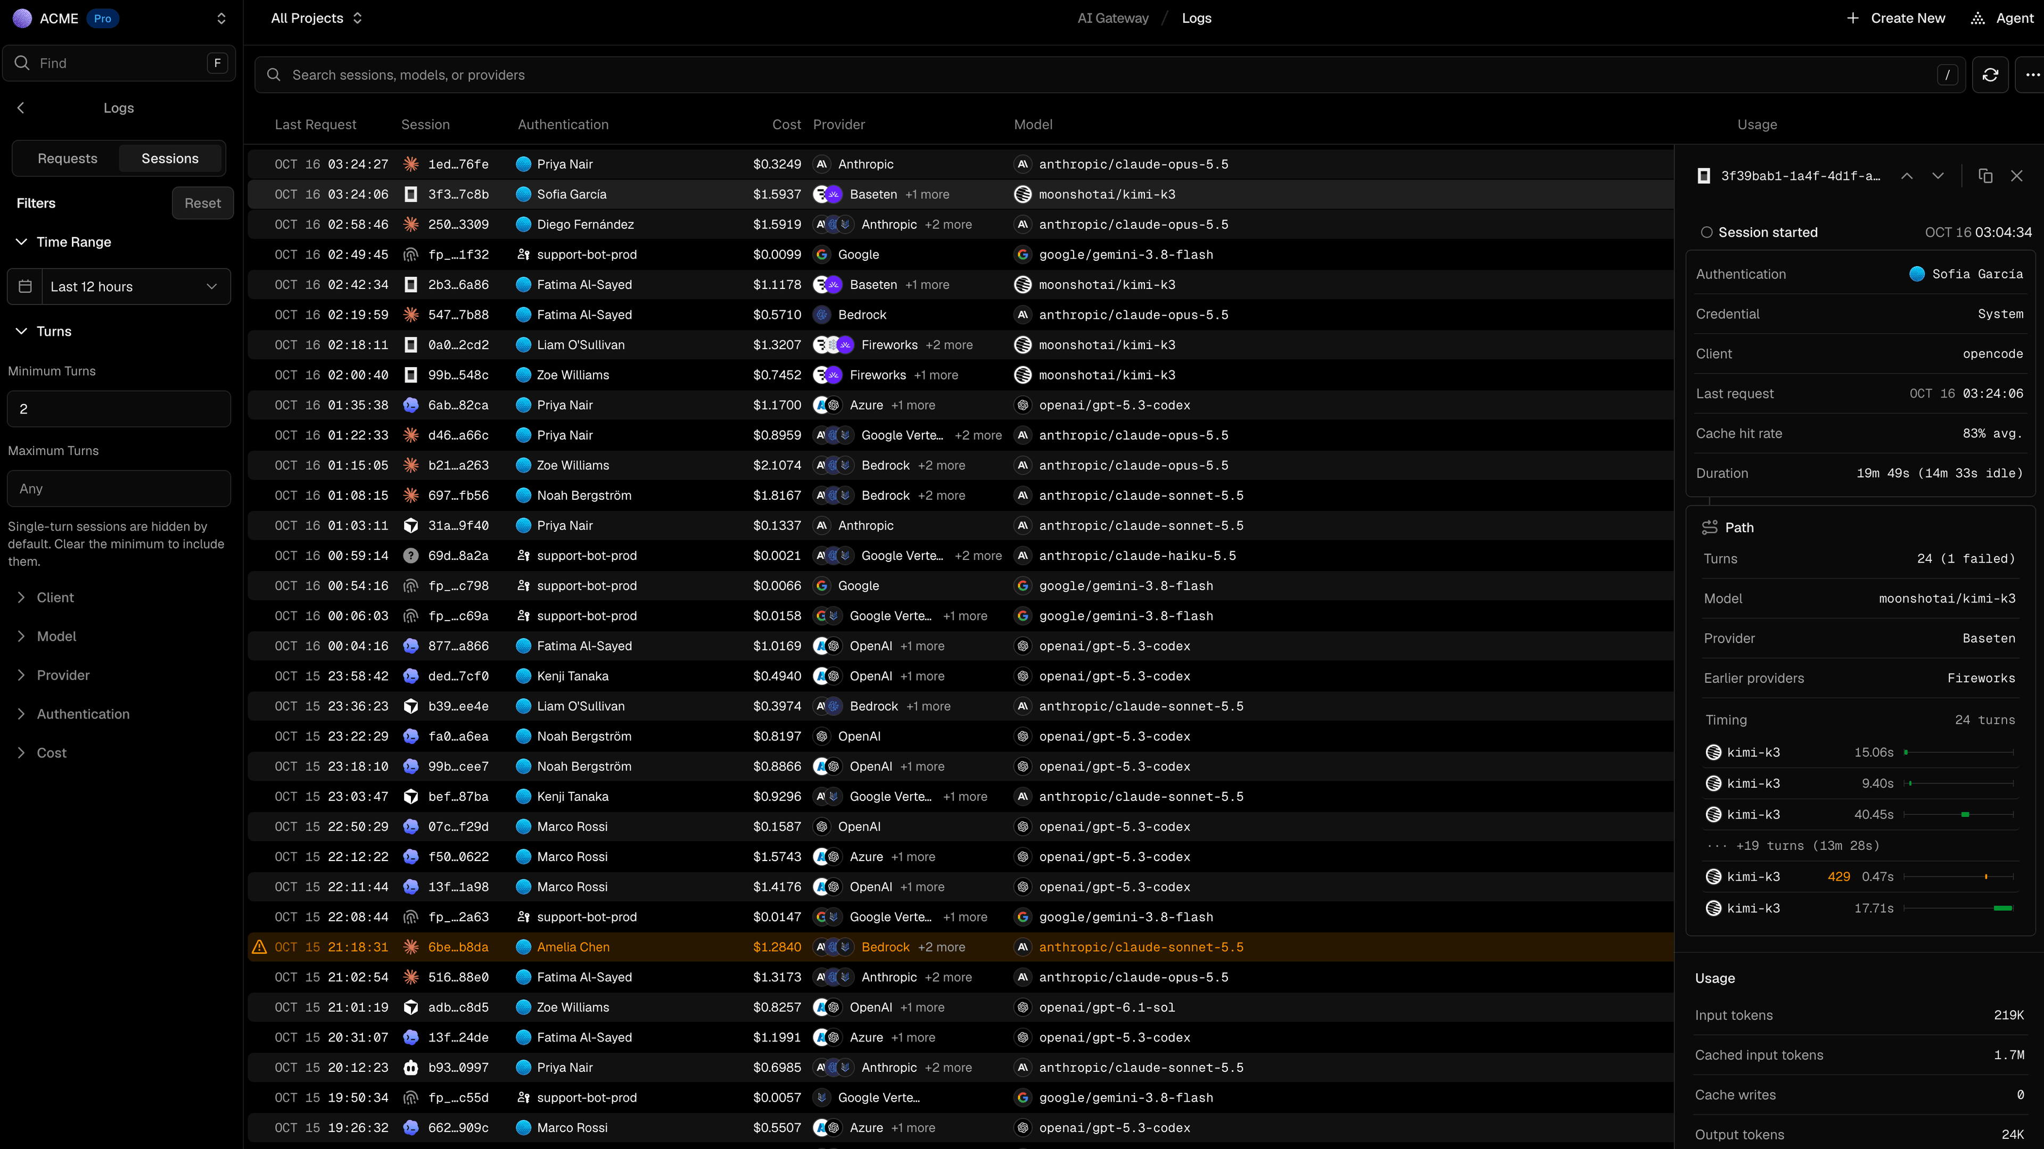Viewport: 2044px width, 1149px height.
Task: Click Claude icon on session 1ed…76fe
Action: [x=410, y=164]
